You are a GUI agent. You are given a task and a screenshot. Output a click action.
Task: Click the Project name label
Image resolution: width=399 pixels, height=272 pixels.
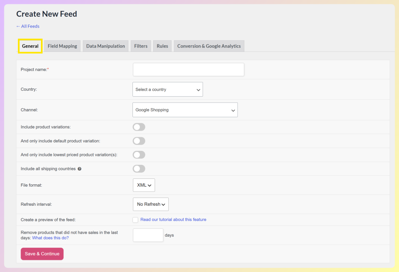coord(35,69)
